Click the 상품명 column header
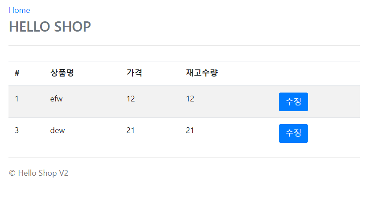 click(x=62, y=73)
